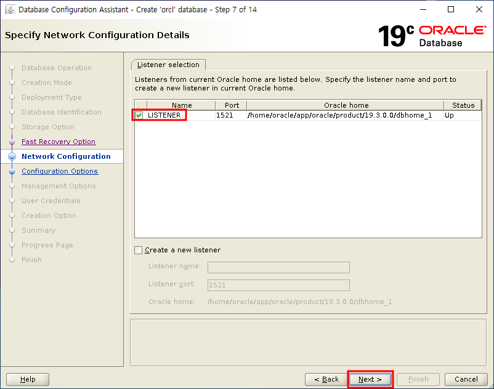The width and height of the screenshot is (494, 389).
Task: Click the Listener name input field
Action: [278, 267]
